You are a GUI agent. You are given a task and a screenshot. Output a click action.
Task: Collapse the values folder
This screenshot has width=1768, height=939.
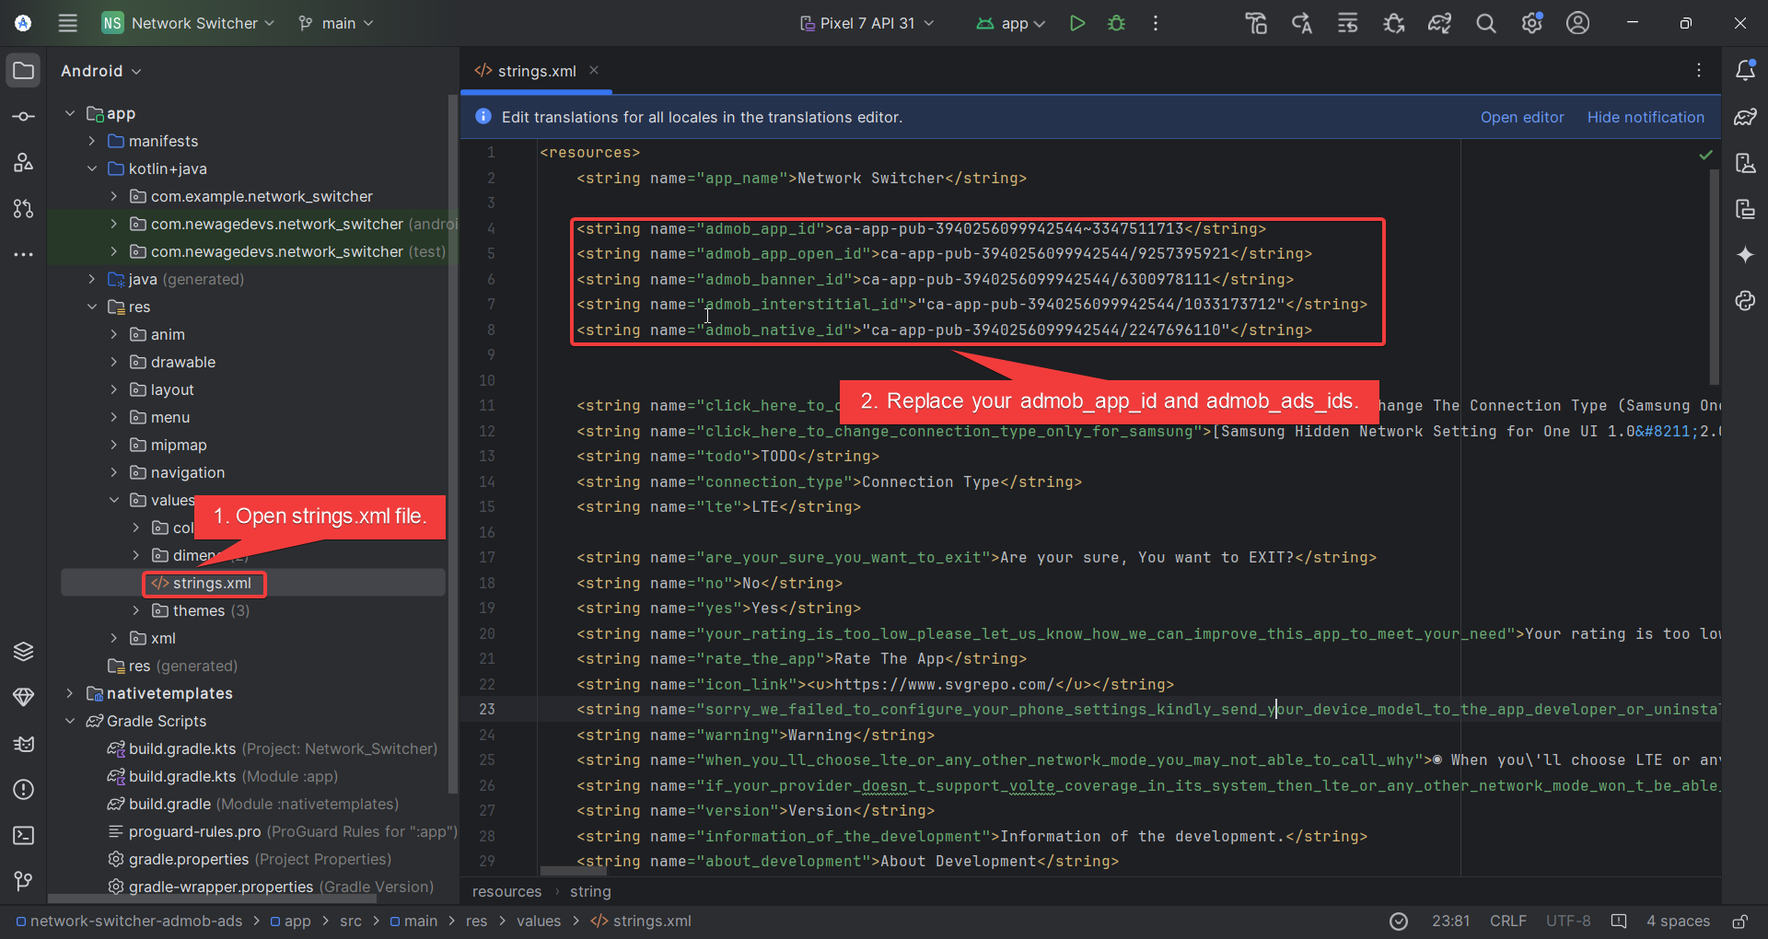click(x=112, y=500)
